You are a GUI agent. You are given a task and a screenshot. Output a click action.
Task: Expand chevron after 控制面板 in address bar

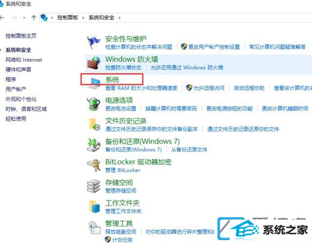click(x=83, y=18)
